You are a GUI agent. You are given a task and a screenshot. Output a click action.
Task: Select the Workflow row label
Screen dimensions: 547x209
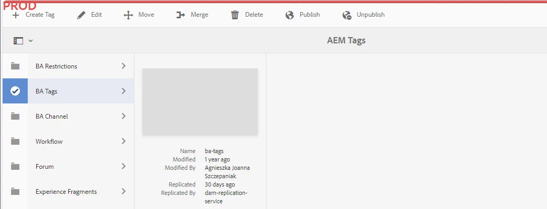tap(49, 142)
